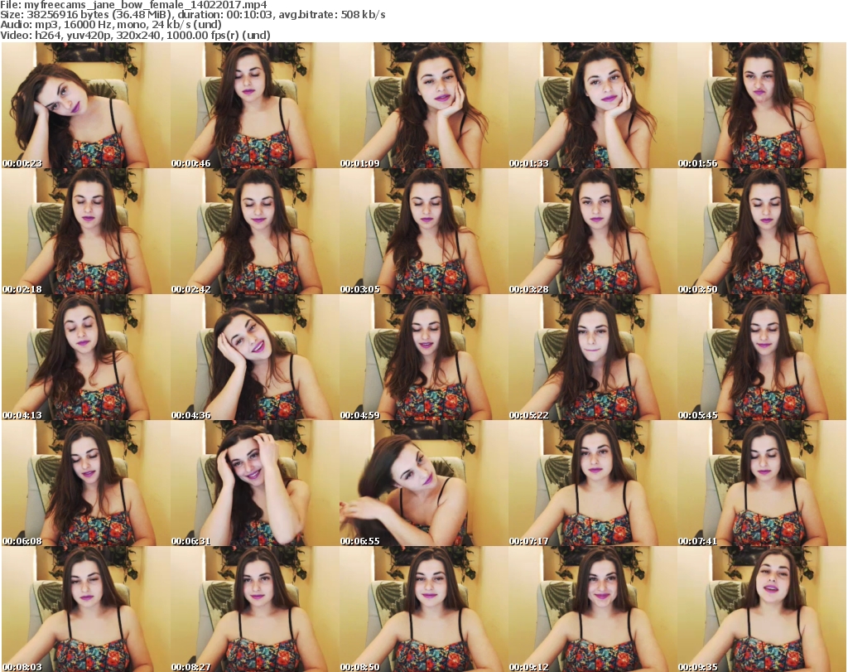Click the File name line ending in .mp4
The width and height of the screenshot is (848, 672).
coord(133,5)
